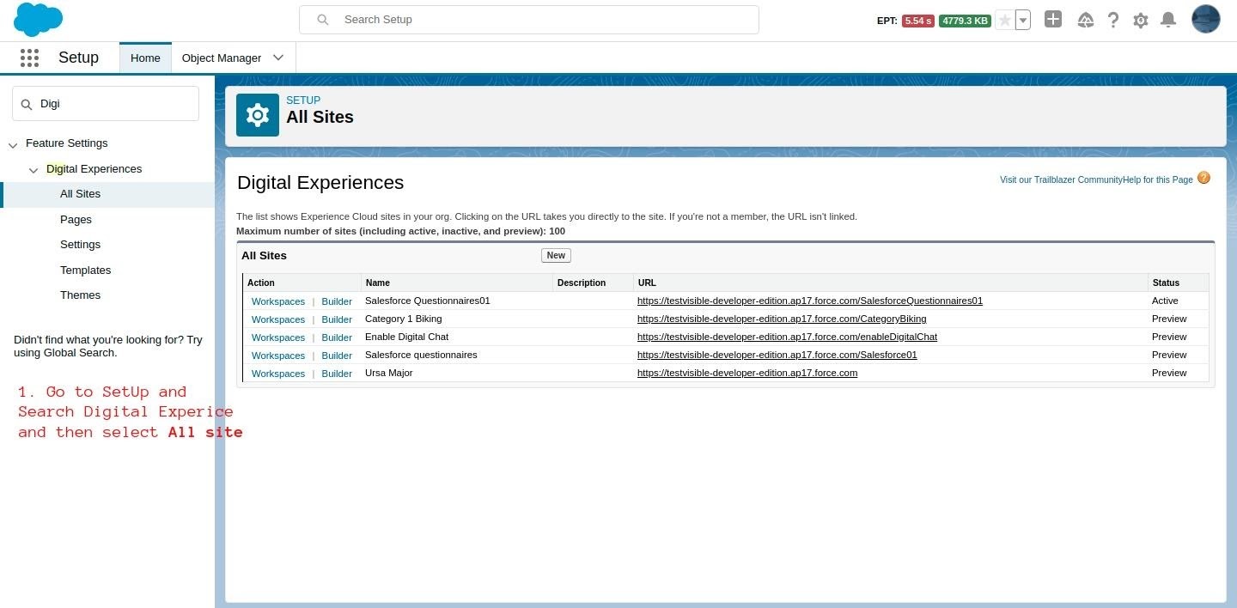
Task: Open the Help for this Page link
Action: [x=1158, y=179]
